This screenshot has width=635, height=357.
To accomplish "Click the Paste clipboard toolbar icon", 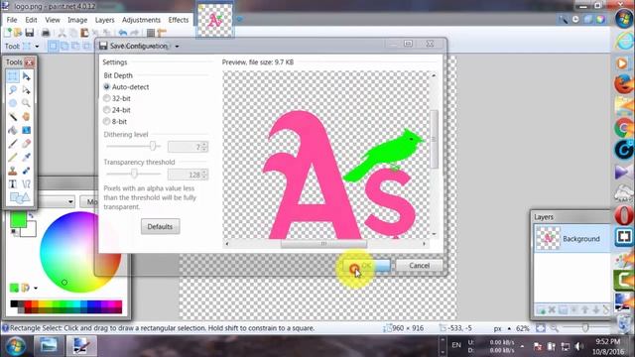I will 84,33.
